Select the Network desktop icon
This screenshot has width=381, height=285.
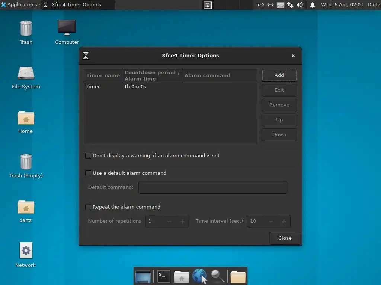click(x=26, y=255)
